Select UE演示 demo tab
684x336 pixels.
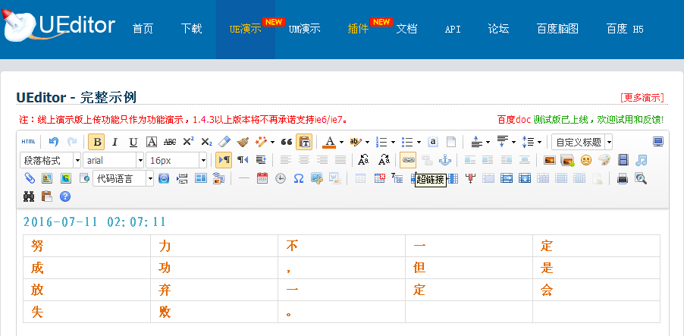point(246,30)
